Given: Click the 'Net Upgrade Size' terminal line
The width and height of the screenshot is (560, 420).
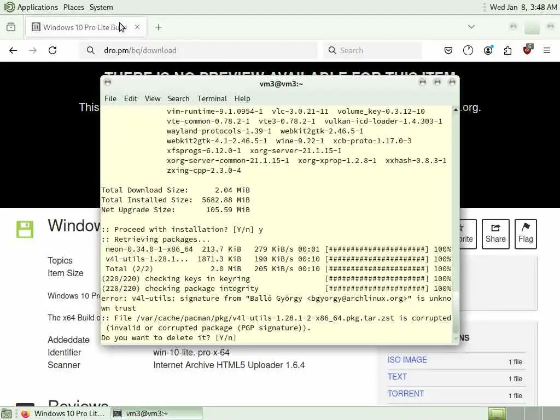Looking at the screenshot, I should [x=176, y=209].
